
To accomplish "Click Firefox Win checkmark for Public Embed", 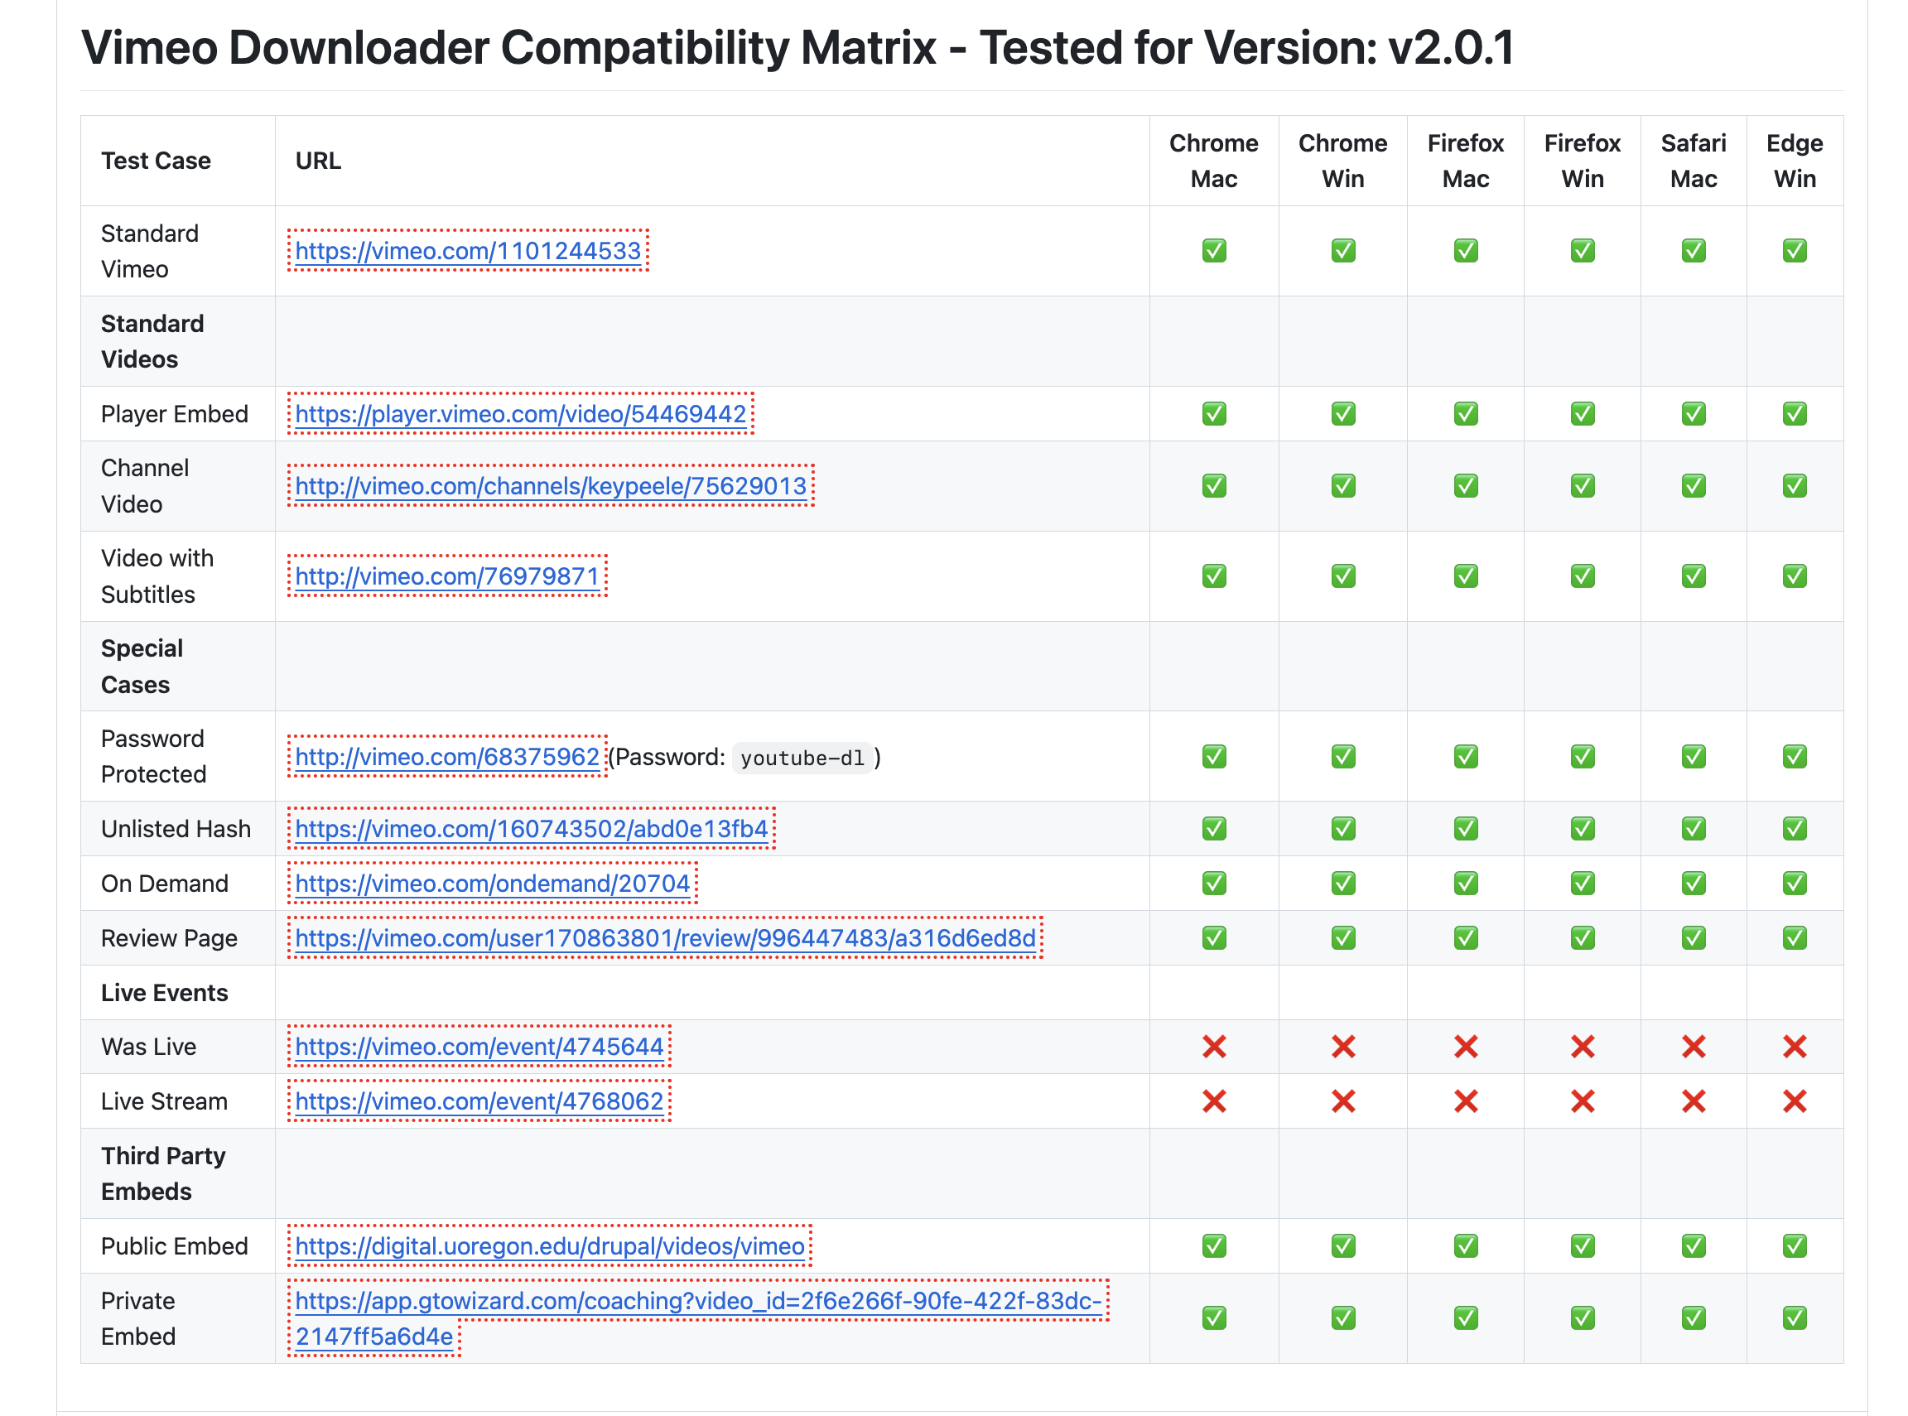I will tap(1583, 1246).
